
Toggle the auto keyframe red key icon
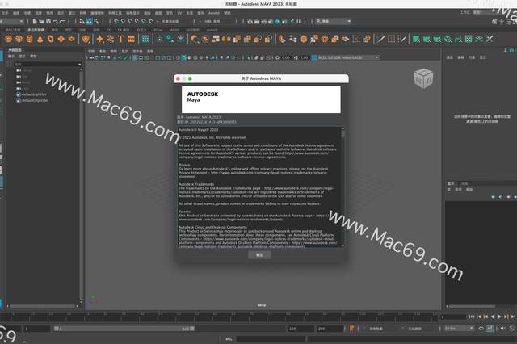(x=351, y=329)
